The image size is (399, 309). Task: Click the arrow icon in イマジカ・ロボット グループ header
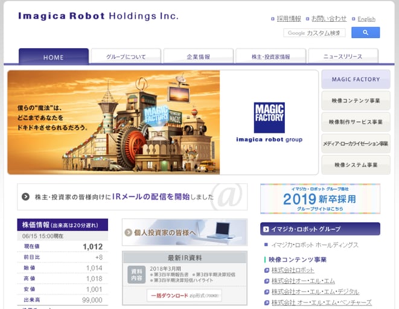coord(266,229)
